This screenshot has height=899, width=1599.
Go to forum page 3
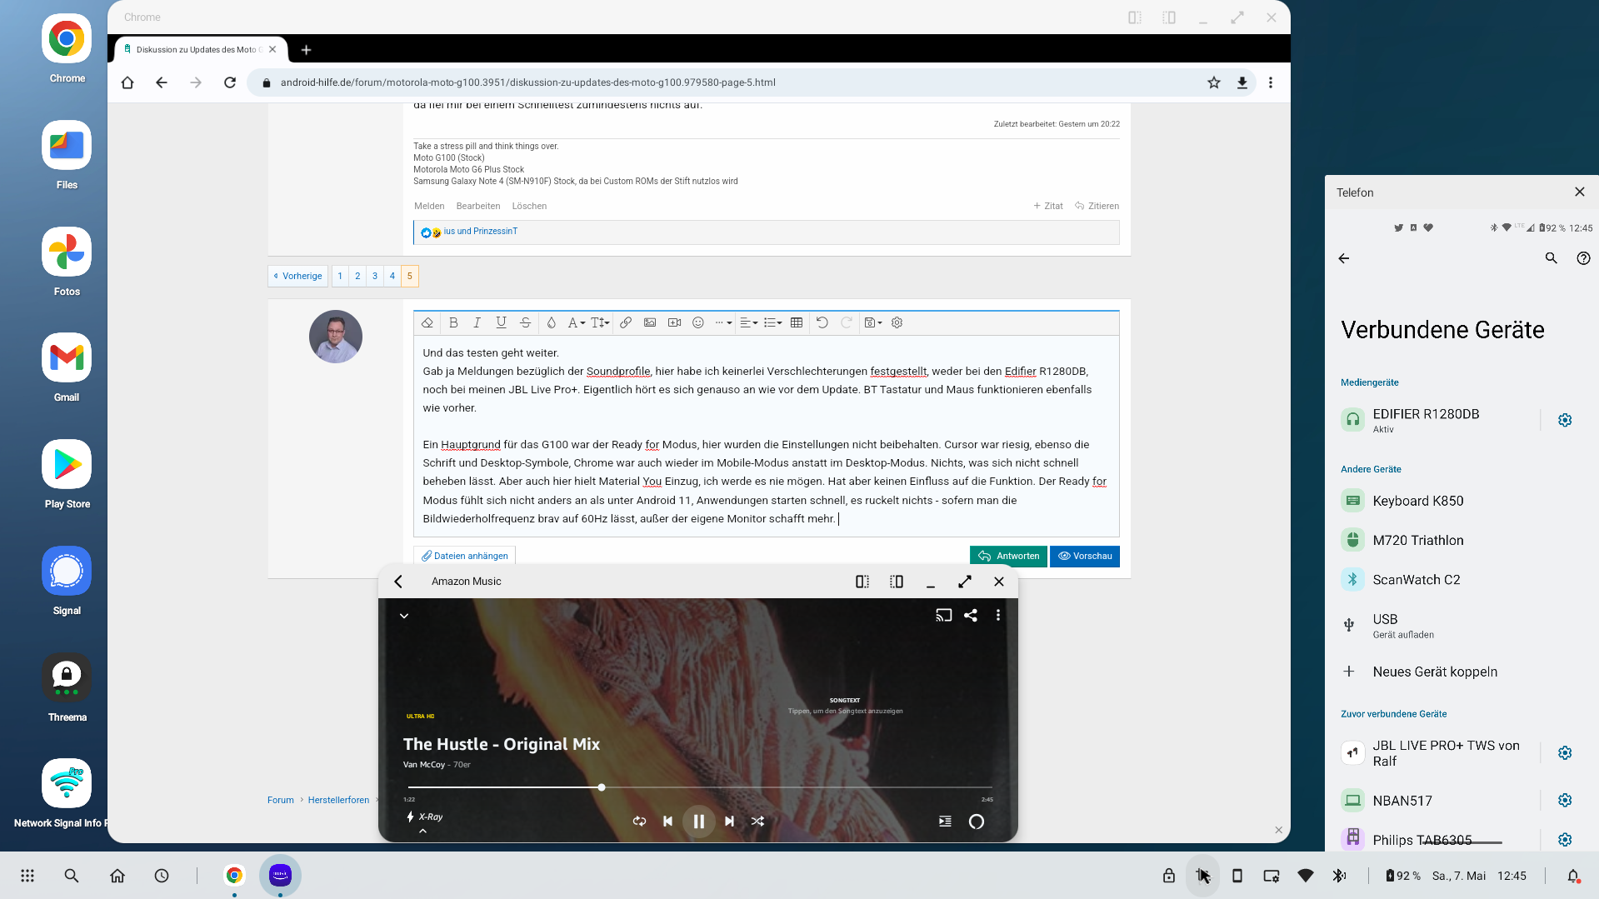tap(375, 277)
